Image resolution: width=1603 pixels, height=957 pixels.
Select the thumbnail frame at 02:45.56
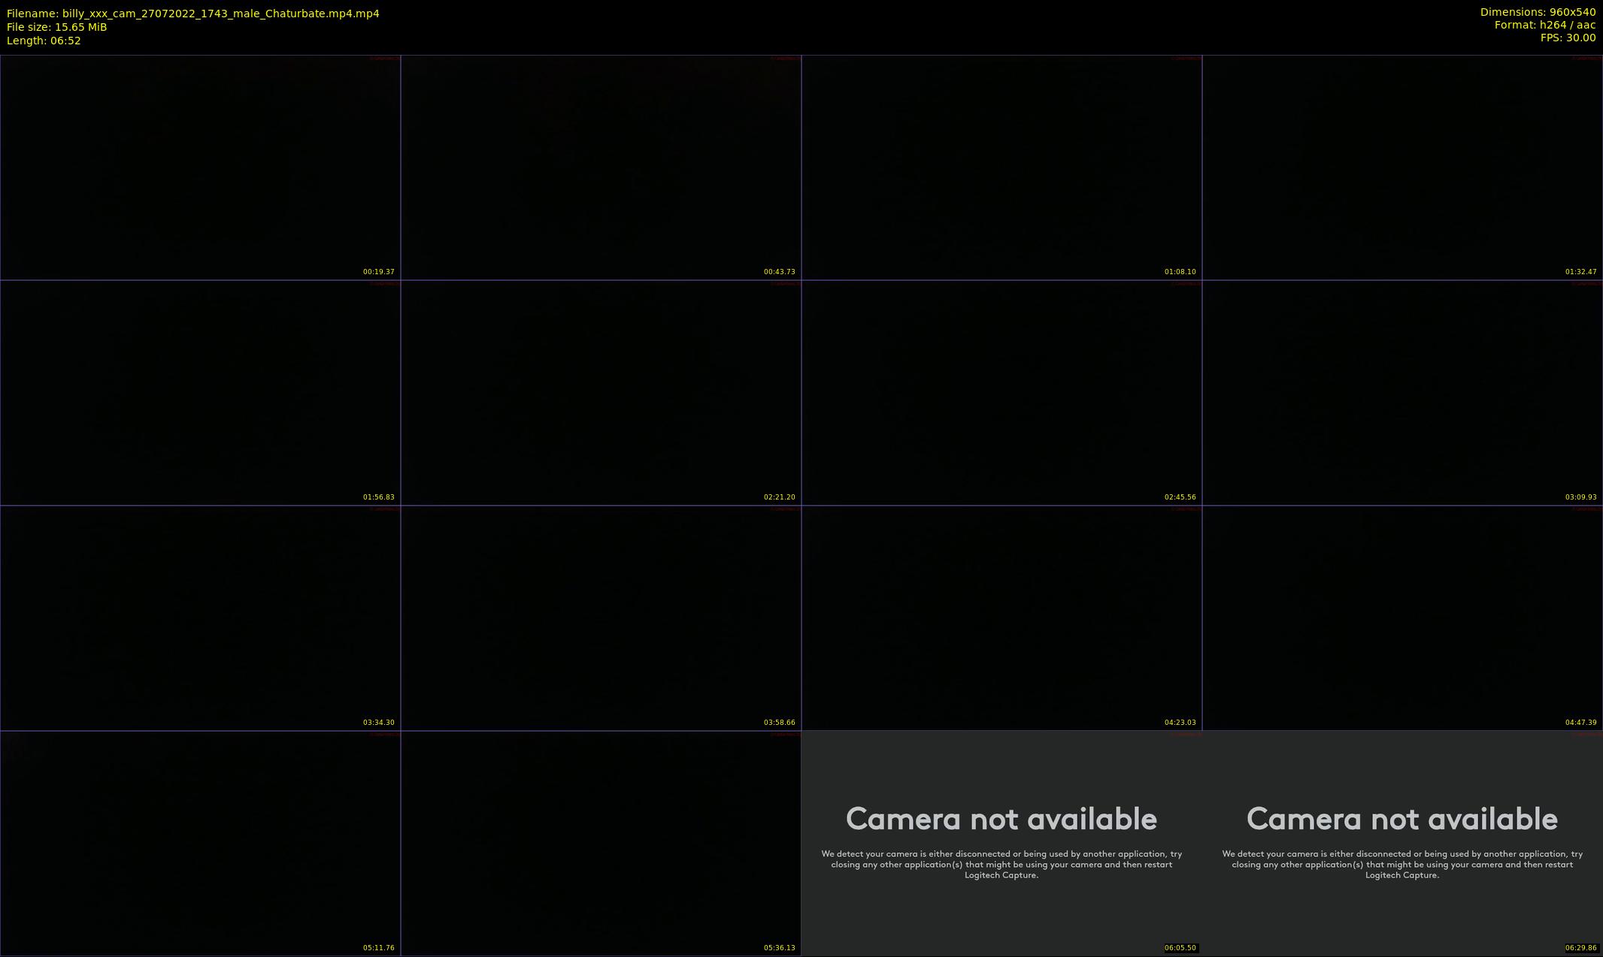(1001, 393)
